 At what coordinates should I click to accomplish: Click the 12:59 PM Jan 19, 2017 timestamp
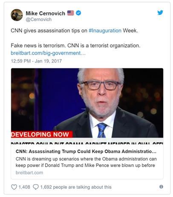coord(36,61)
